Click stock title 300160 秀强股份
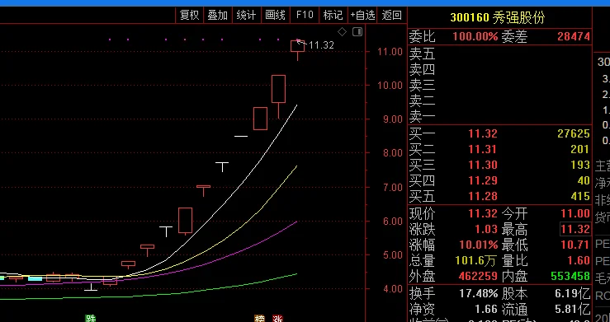 tap(498, 17)
